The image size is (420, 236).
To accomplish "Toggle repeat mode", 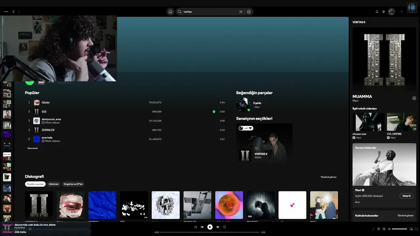I will pos(224,227).
